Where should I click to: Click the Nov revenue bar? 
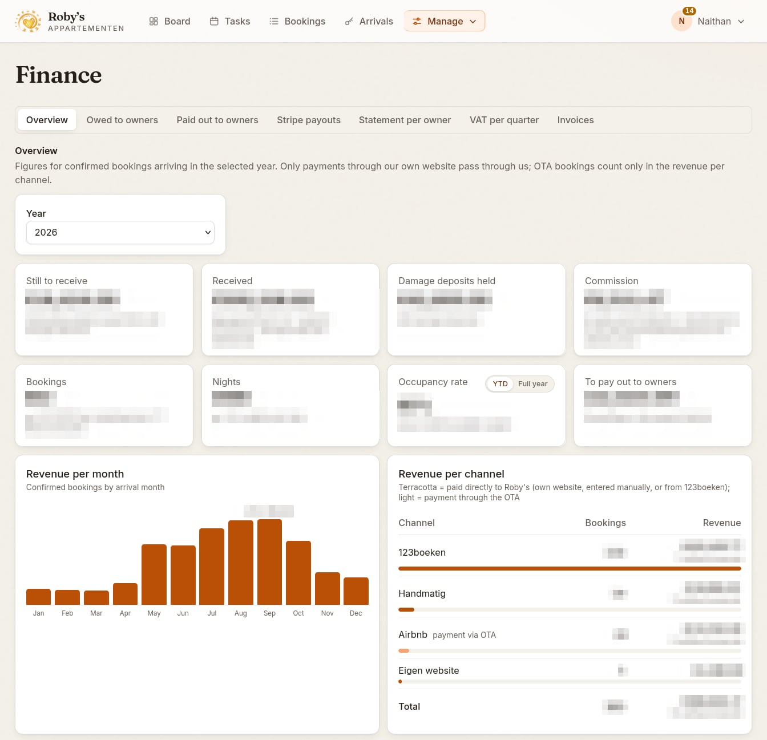(328, 589)
